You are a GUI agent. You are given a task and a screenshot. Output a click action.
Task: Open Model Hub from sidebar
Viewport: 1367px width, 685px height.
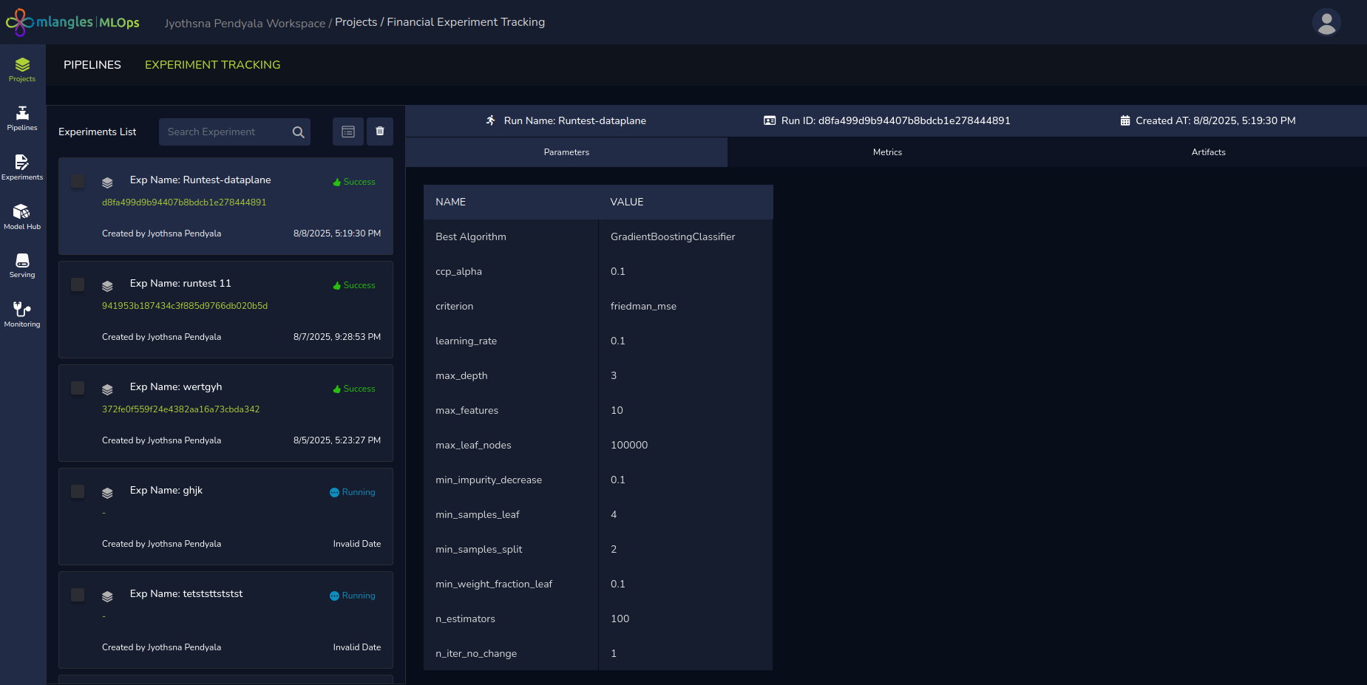pos(22,217)
